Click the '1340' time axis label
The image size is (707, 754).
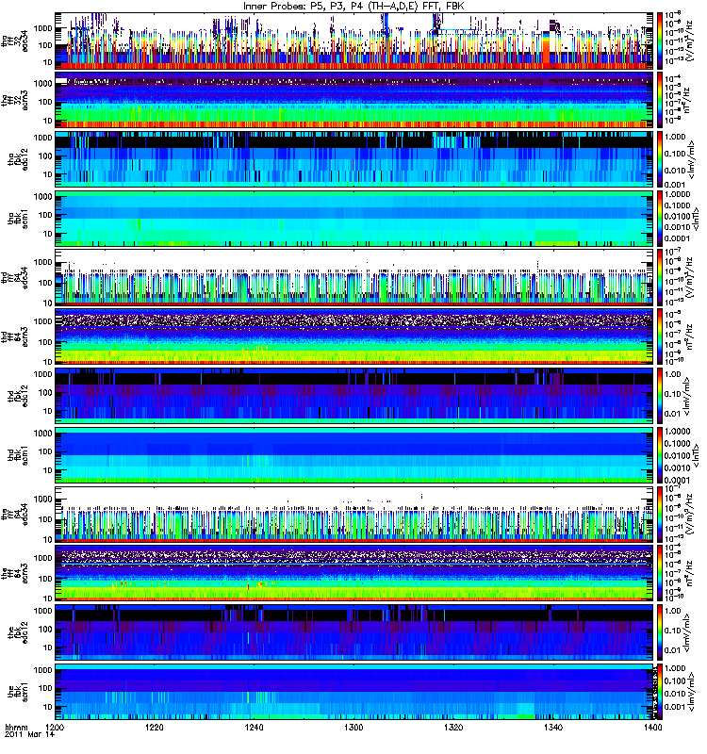pyautogui.click(x=553, y=727)
